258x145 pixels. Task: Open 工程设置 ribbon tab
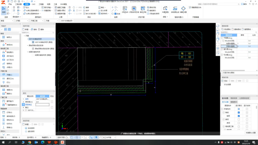pyautogui.click(x=18, y=4)
